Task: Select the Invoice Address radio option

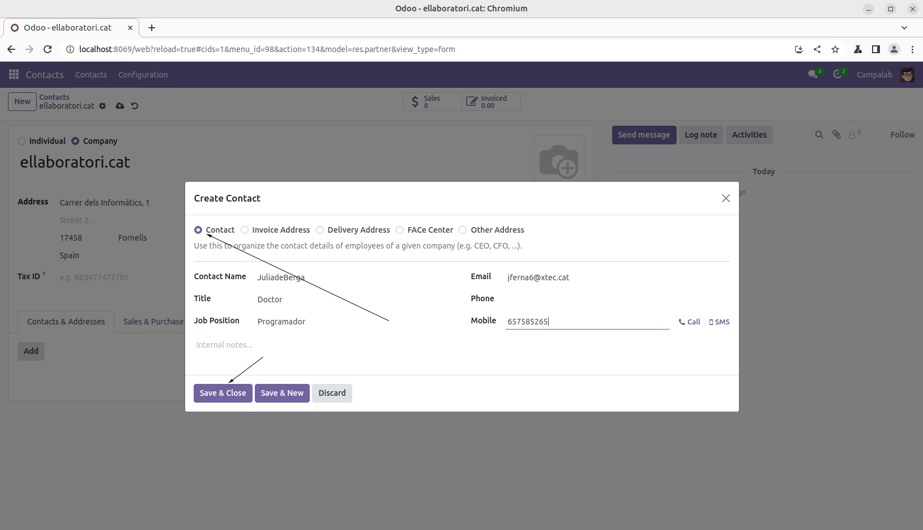Action: click(245, 230)
